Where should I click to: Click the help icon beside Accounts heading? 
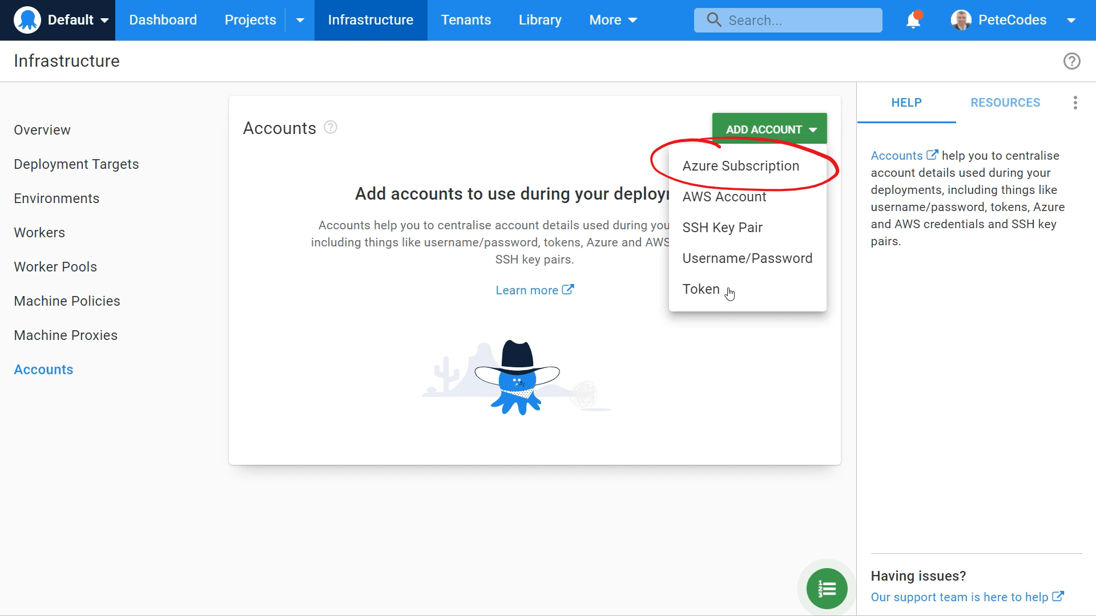(x=331, y=127)
